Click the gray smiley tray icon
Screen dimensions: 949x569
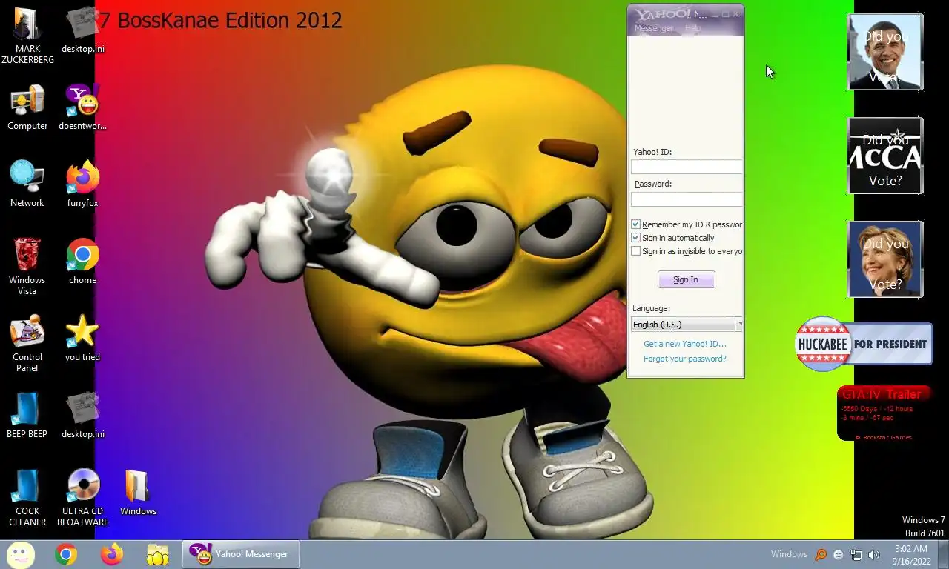tap(839, 554)
